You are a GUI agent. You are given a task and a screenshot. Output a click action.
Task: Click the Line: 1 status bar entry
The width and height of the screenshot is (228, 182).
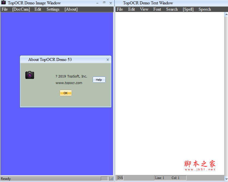[x=160, y=178]
